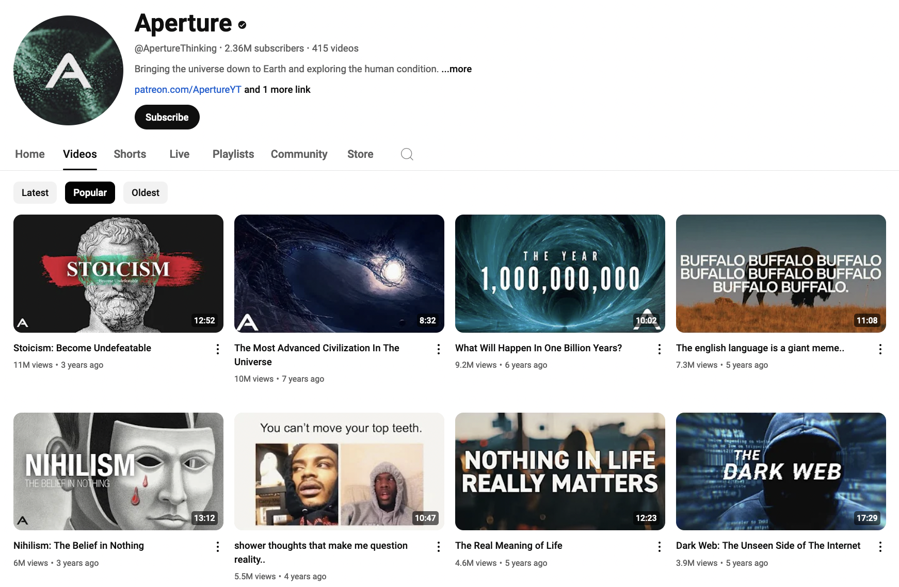Open options menu for Most Advanced Civilization video

[x=439, y=349]
